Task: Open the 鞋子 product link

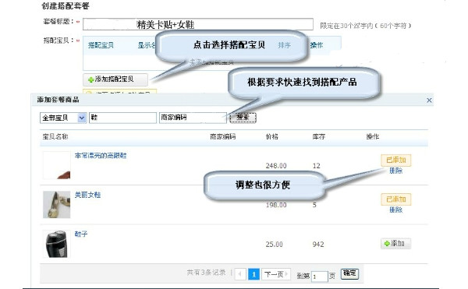Action: click(x=81, y=234)
